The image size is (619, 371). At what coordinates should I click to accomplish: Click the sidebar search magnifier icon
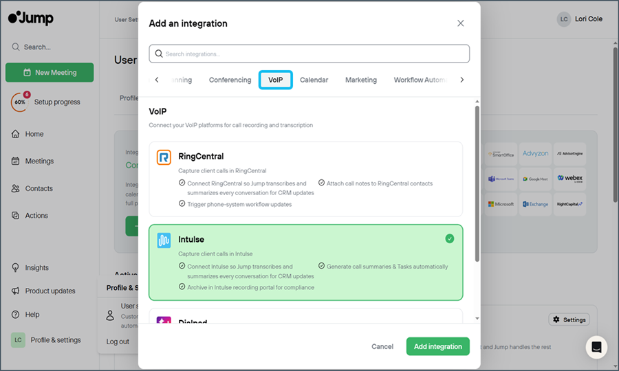pos(15,47)
